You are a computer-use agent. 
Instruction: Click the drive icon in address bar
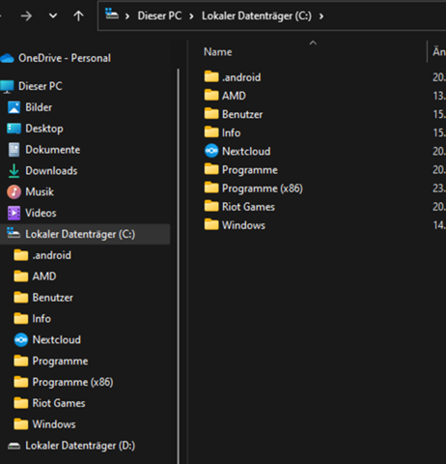[x=112, y=14]
